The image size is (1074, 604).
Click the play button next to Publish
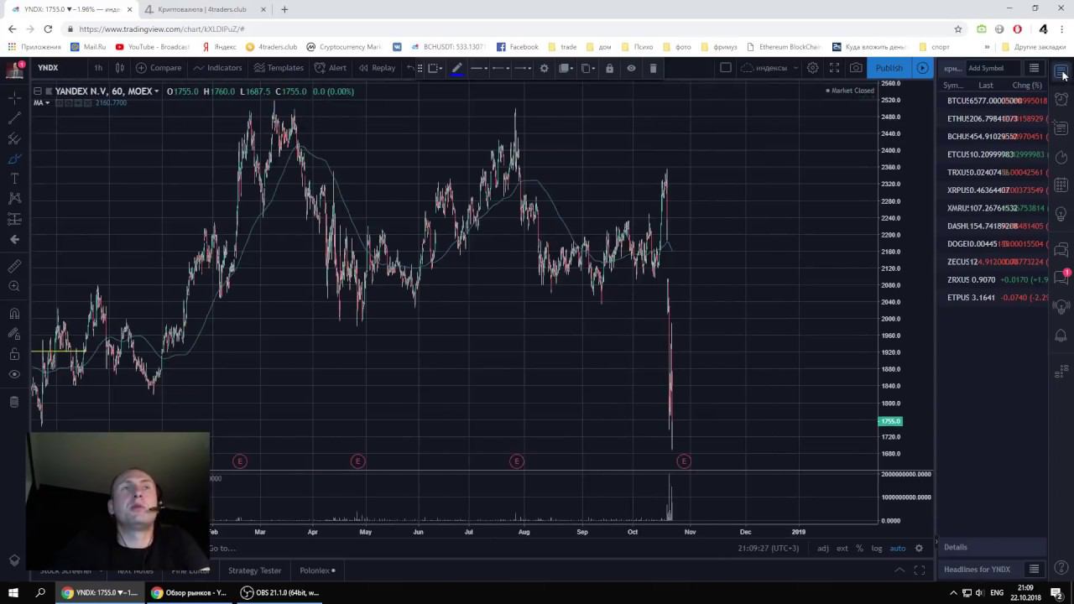[922, 68]
